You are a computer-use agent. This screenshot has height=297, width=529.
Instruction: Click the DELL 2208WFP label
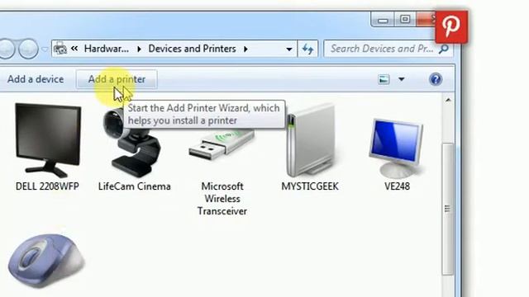tap(47, 186)
